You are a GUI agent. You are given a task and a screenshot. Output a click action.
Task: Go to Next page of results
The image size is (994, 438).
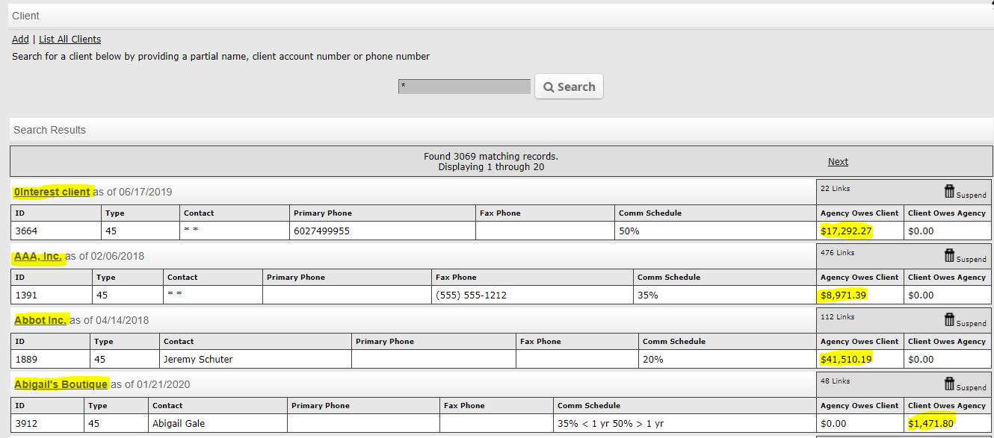click(x=838, y=161)
